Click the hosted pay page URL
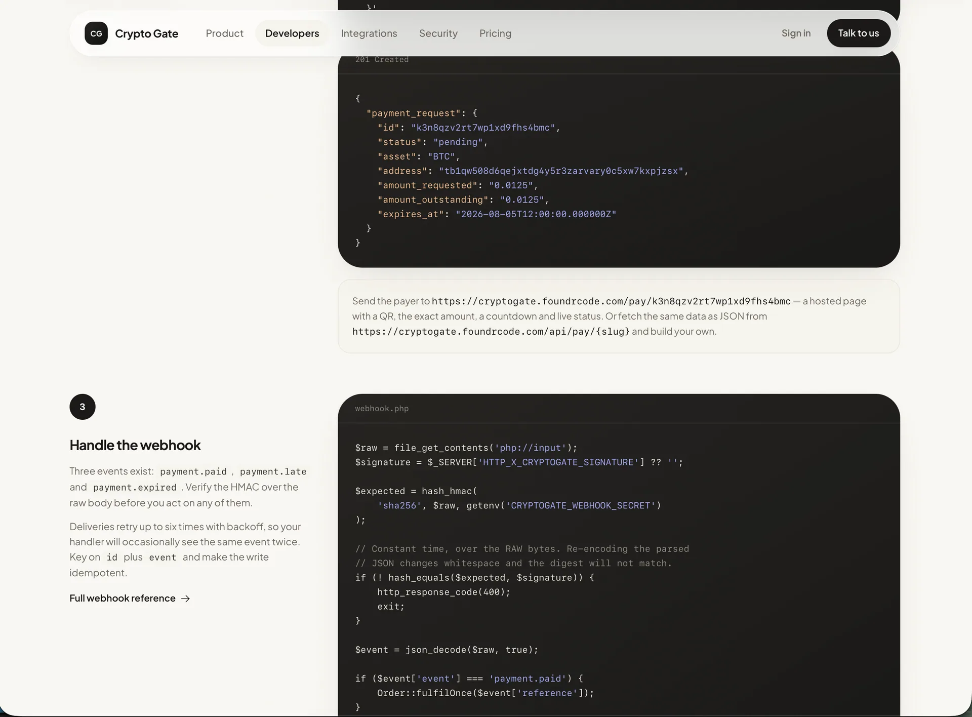 pos(611,301)
